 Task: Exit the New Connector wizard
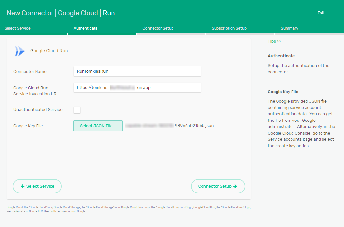(321, 13)
